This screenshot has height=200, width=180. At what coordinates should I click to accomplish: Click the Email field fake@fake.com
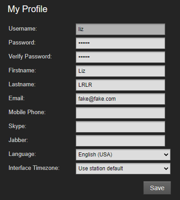click(x=120, y=99)
